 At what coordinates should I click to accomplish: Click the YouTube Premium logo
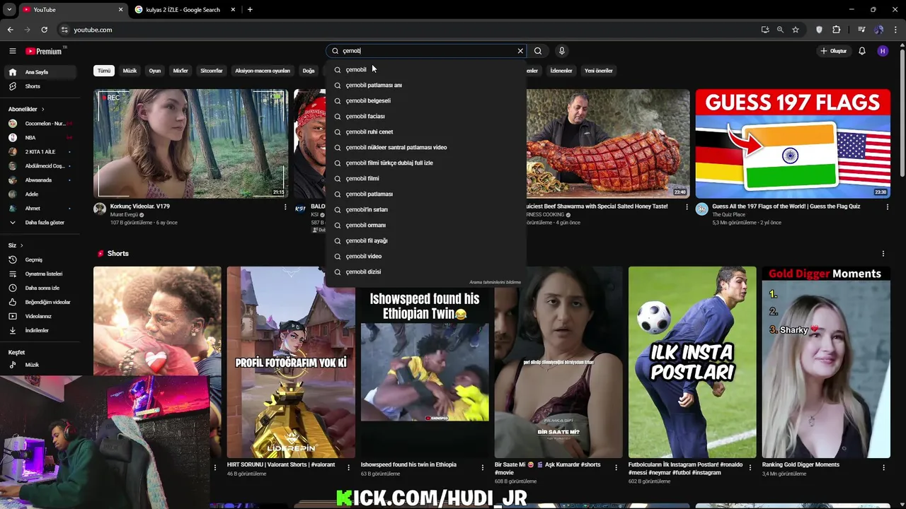coord(44,51)
